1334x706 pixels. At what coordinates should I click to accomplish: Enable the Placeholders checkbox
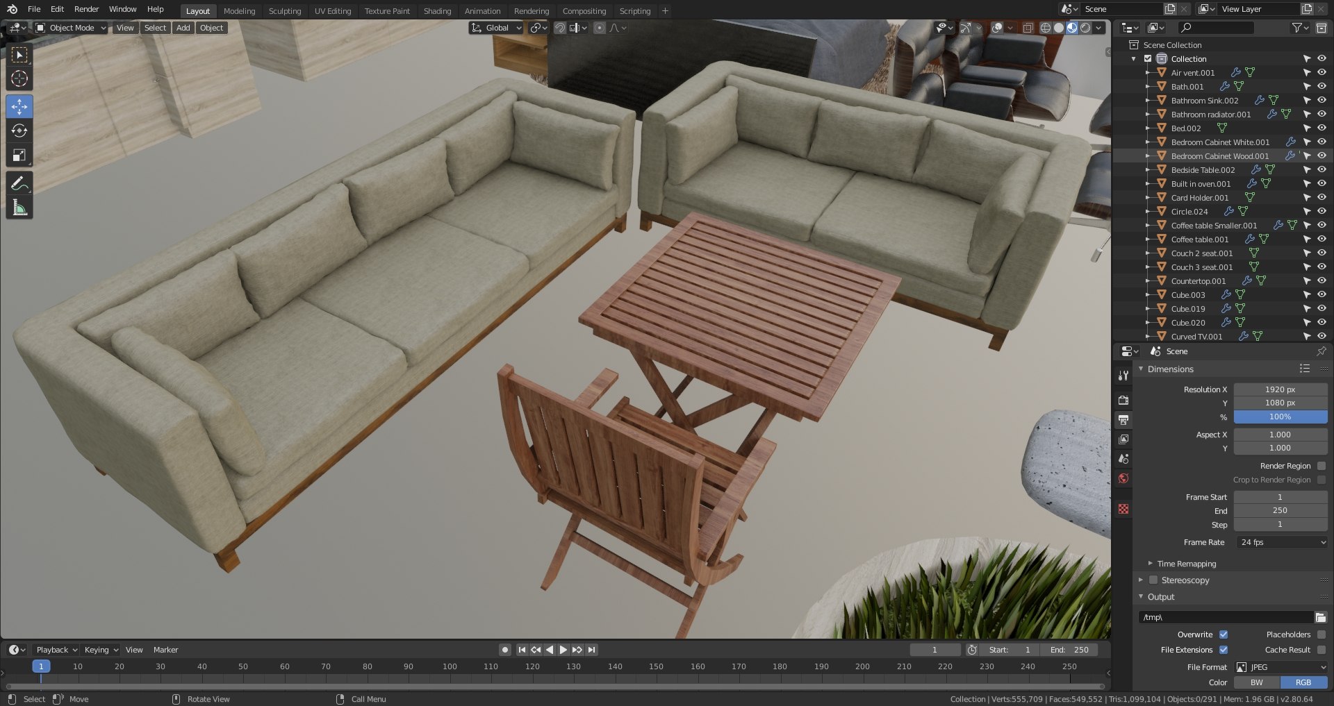pos(1321,634)
